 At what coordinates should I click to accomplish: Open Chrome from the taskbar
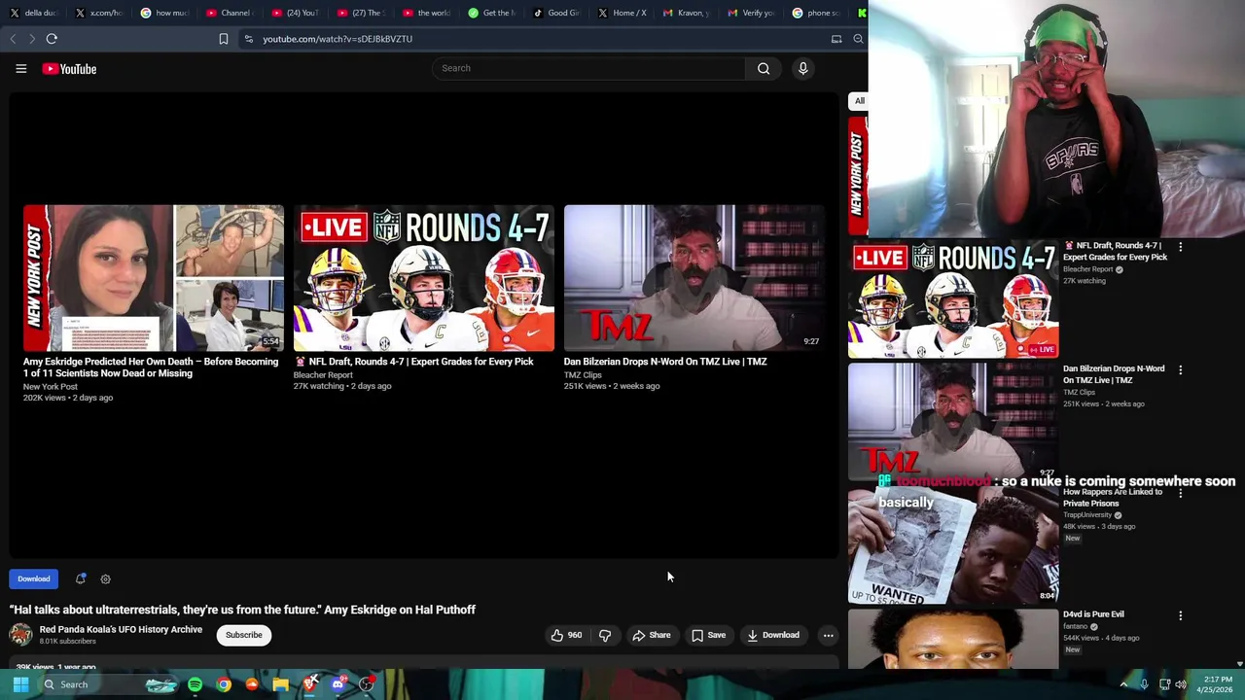(224, 684)
